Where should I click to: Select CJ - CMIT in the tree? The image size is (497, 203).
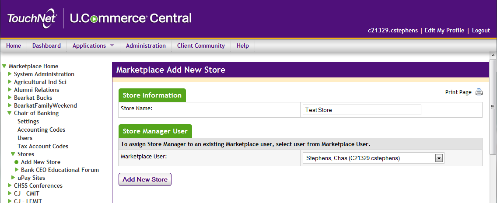(x=27, y=193)
